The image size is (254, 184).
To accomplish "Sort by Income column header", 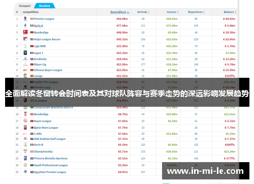I will pyautogui.click(x=172, y=12).
